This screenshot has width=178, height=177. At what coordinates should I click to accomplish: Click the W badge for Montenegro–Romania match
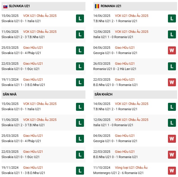(172, 170)
